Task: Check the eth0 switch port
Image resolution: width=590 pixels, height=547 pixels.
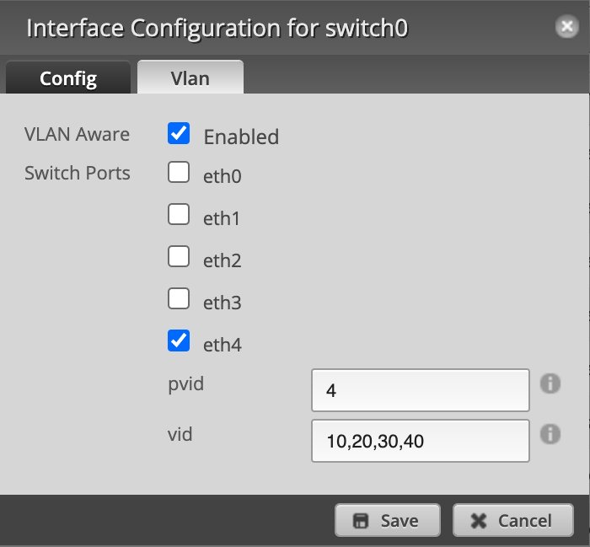Action: pyautogui.click(x=179, y=172)
